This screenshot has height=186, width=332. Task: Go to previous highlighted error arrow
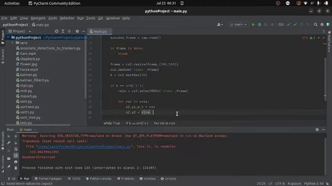[x=319, y=38]
